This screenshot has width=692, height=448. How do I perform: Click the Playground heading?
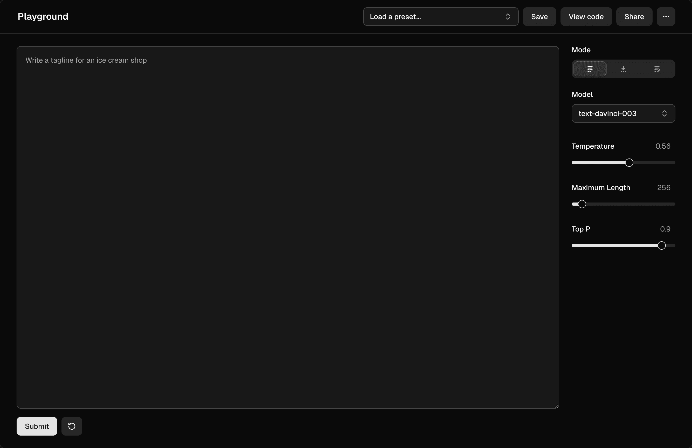click(43, 17)
